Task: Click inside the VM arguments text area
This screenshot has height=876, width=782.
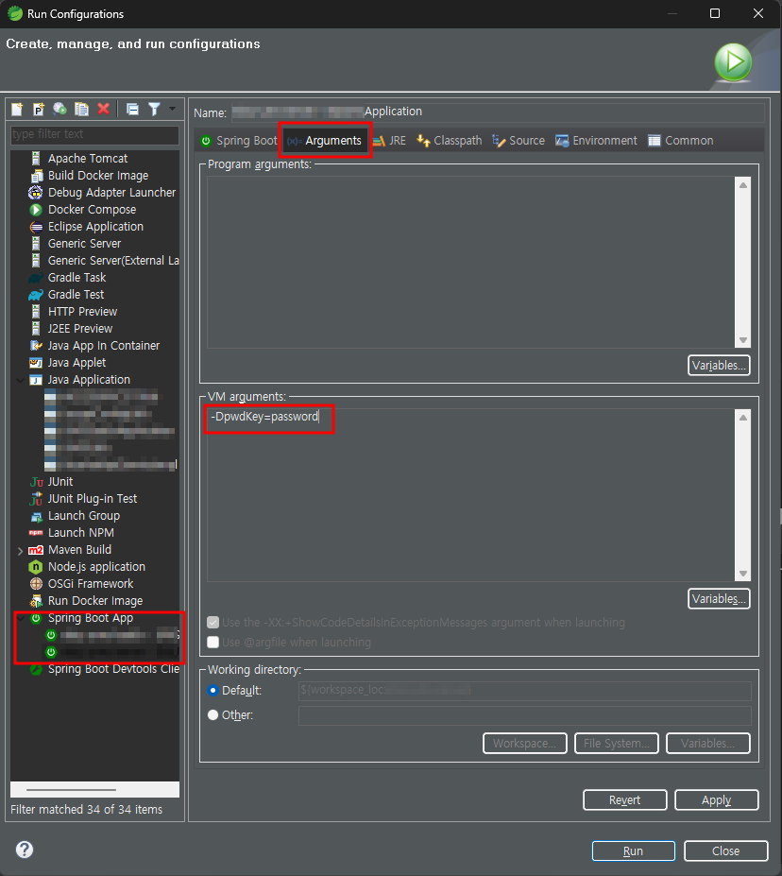Action: pyautogui.click(x=471, y=495)
